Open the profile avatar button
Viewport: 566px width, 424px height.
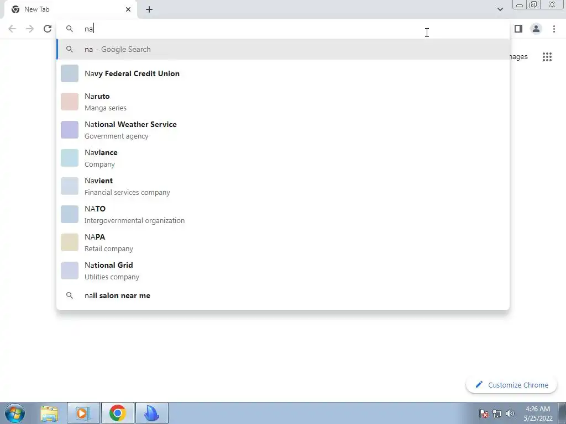pyautogui.click(x=536, y=29)
